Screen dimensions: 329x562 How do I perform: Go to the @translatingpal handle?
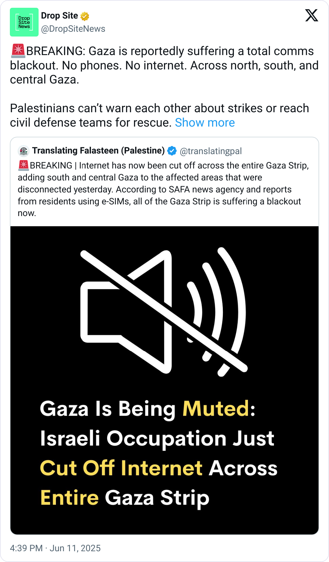[211, 151]
